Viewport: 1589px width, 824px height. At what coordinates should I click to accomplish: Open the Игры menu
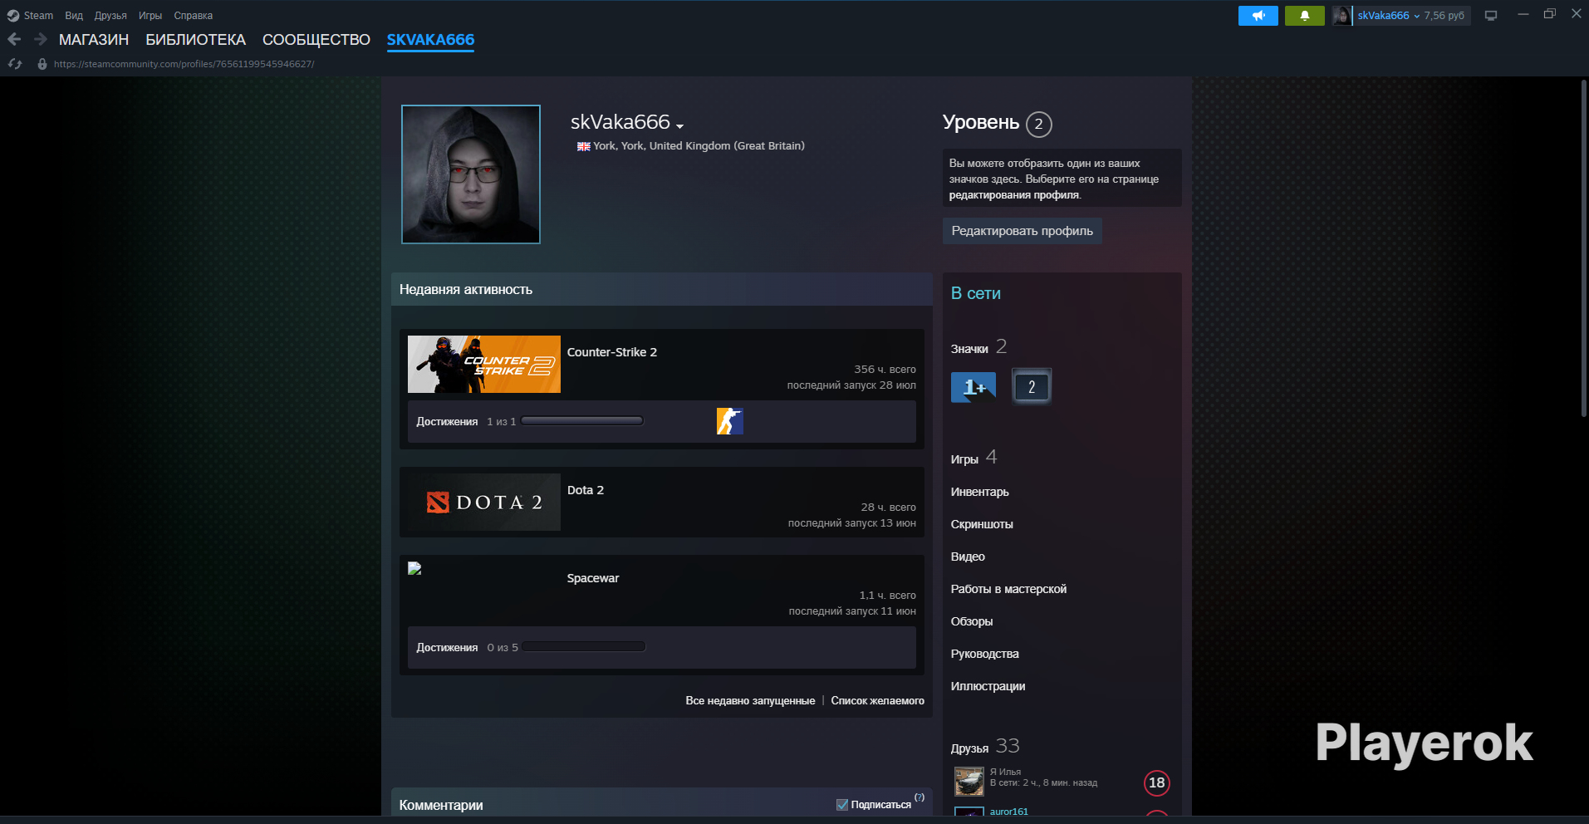pyautogui.click(x=150, y=16)
